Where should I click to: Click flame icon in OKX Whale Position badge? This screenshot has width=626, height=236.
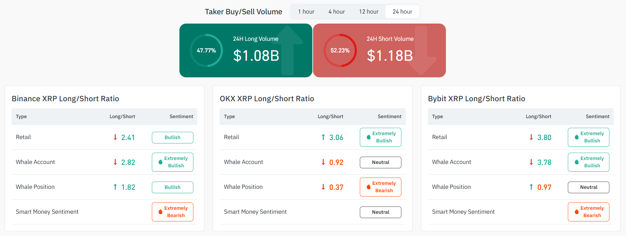pyautogui.click(x=368, y=187)
